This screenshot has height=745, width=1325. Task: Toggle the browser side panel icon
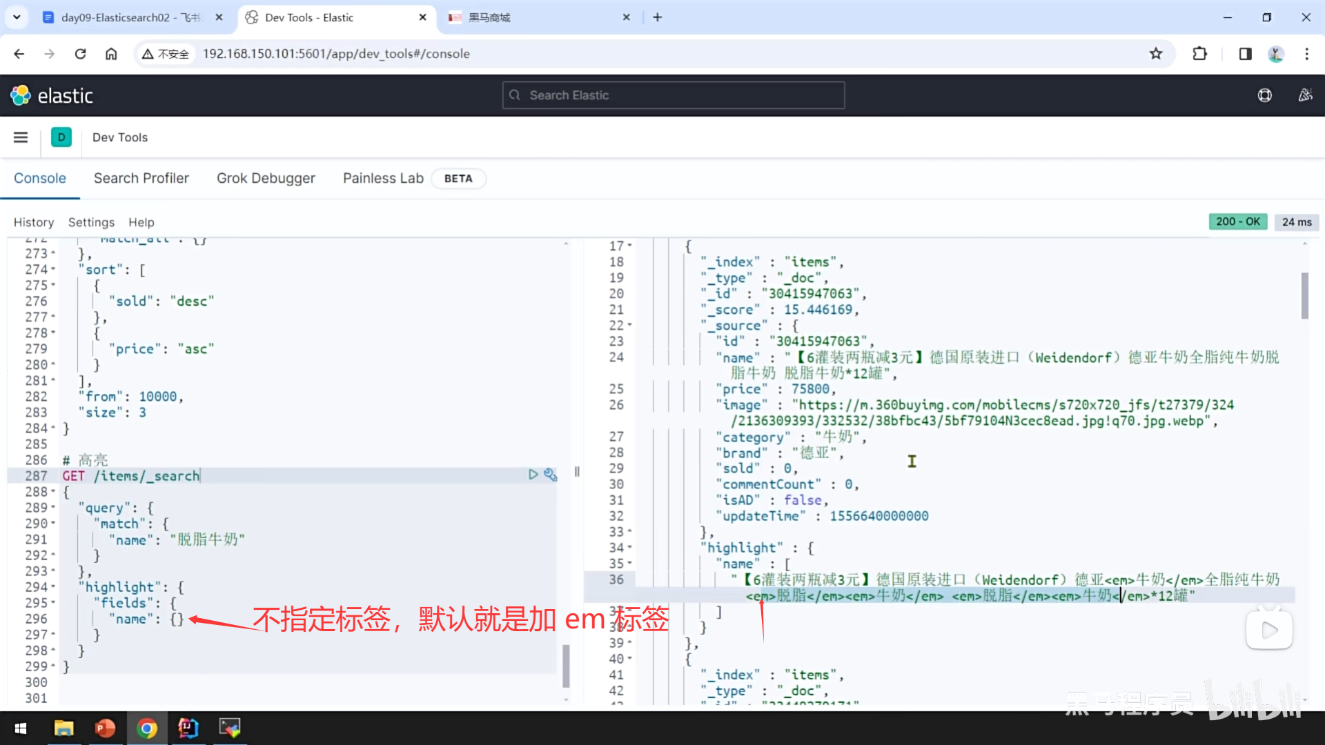pyautogui.click(x=1245, y=54)
